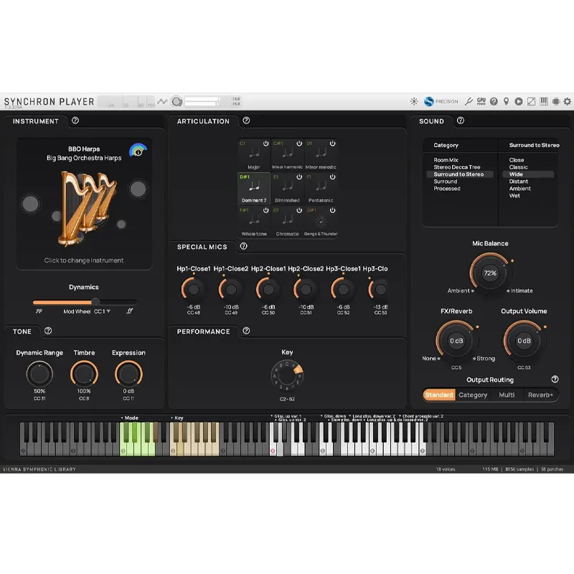Screen dimensions: 574x574
Task: Open help for the Performance section
Action: 246,331
